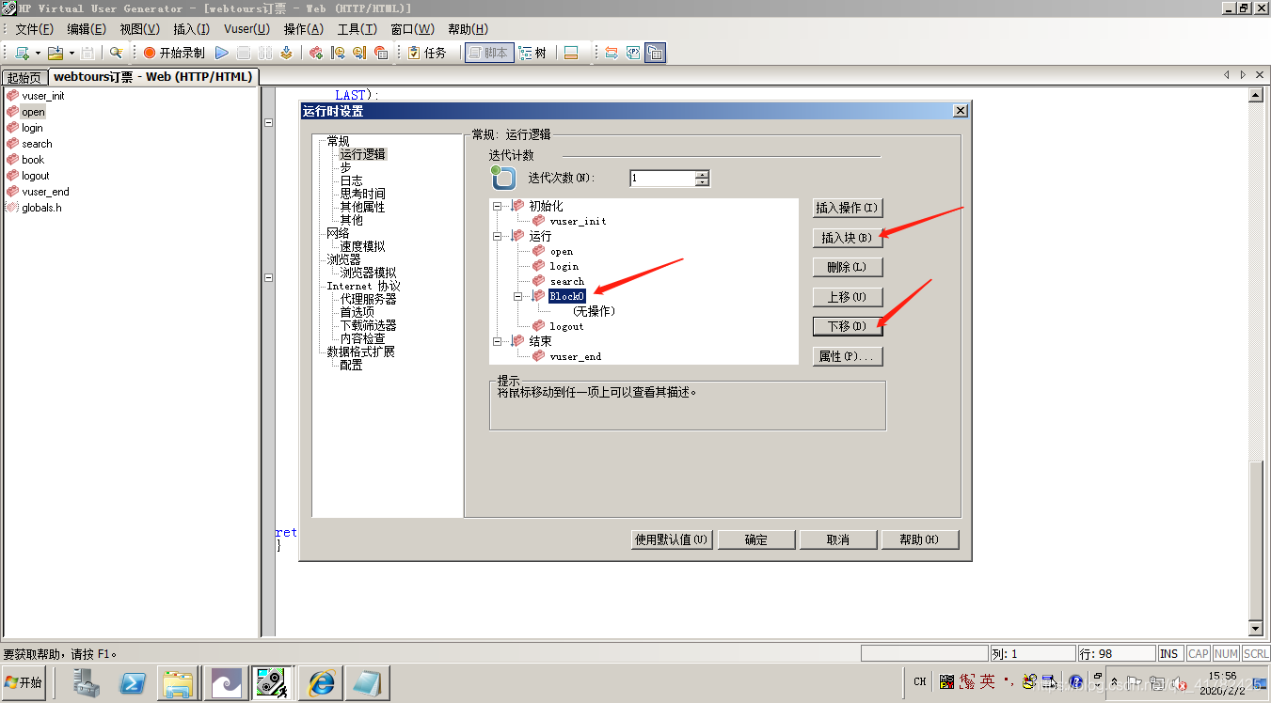The width and height of the screenshot is (1271, 703).
Task: Collapse the Block0 node
Action: click(518, 296)
